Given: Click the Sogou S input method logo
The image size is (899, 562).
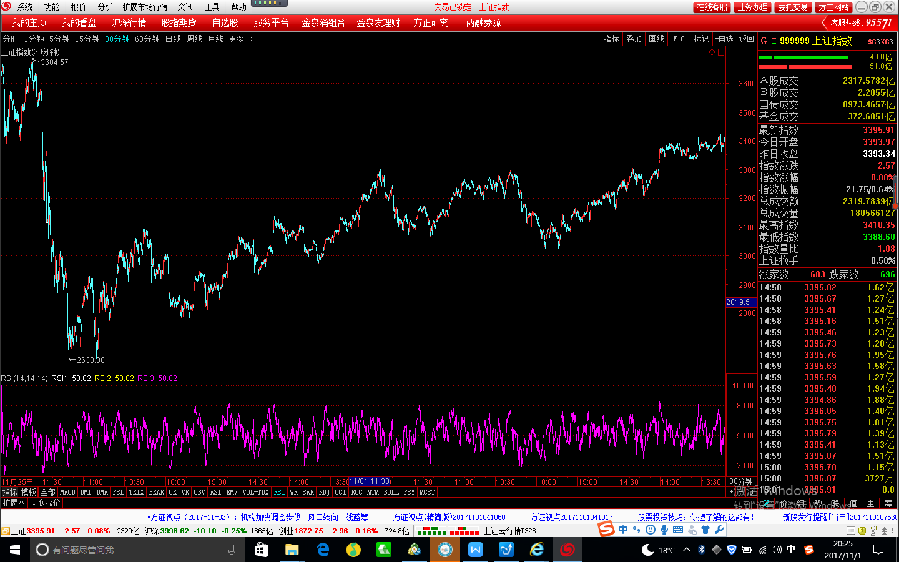Looking at the screenshot, I should [606, 530].
